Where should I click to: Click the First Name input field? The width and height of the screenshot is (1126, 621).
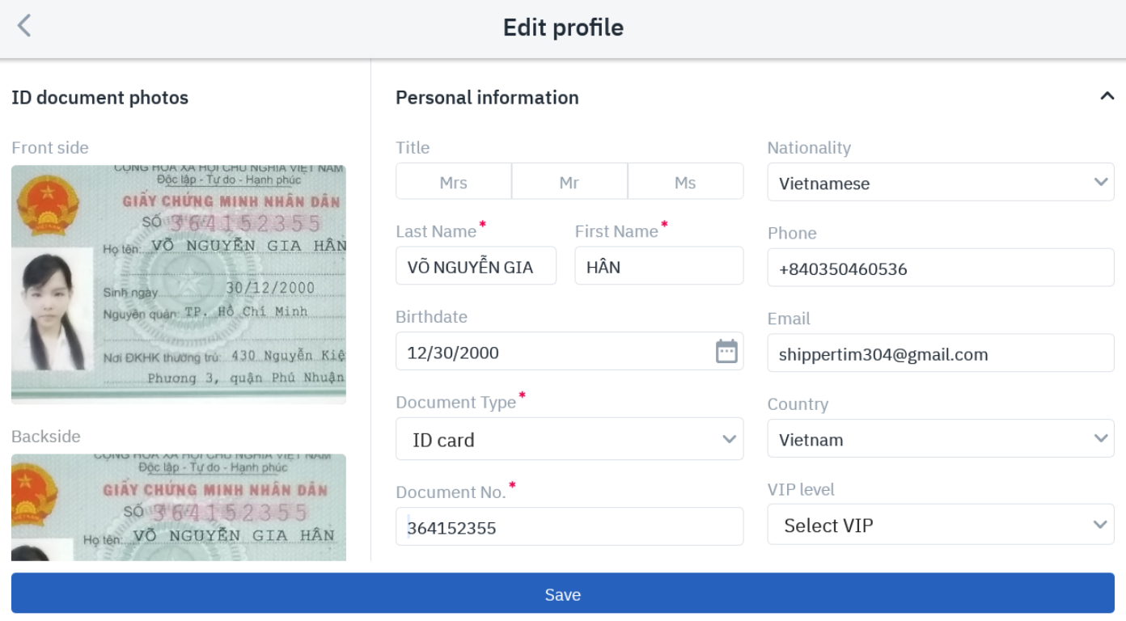point(658,266)
